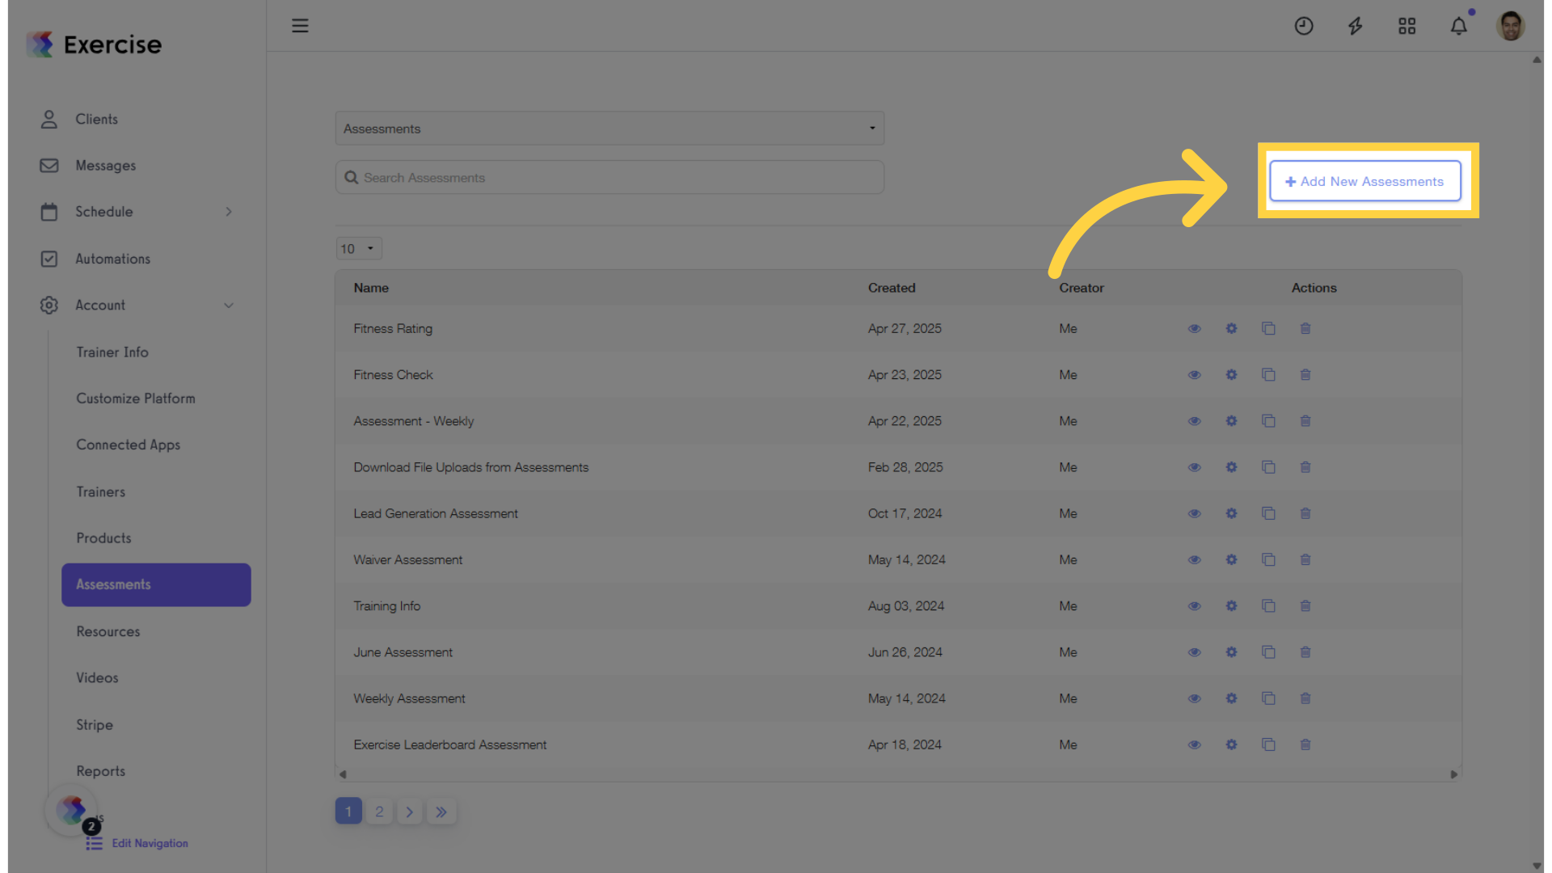Delete the Training Info assessment
The image size is (1552, 873).
click(1305, 605)
